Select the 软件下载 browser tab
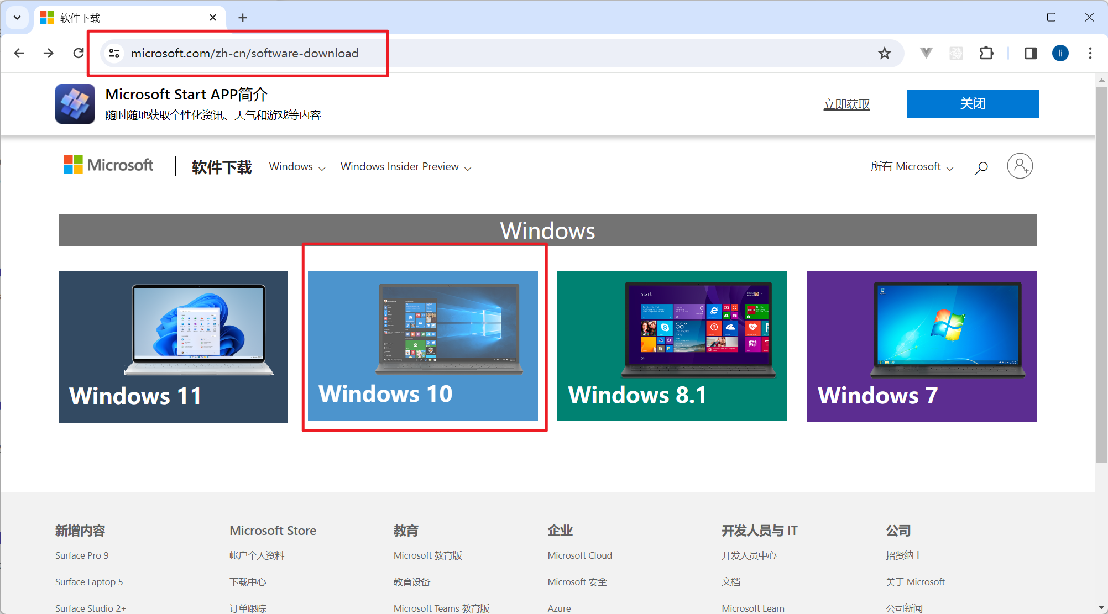This screenshot has width=1108, height=614. [130, 18]
